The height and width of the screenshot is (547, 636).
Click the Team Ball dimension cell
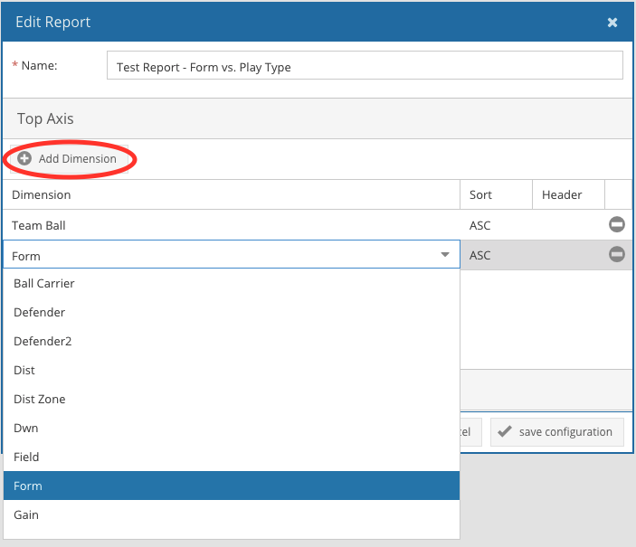point(232,225)
